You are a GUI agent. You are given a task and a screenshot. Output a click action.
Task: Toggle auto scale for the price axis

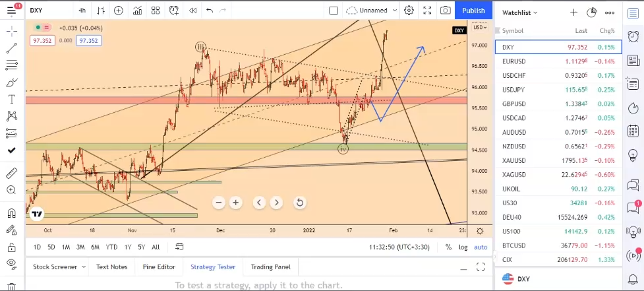[481, 247]
